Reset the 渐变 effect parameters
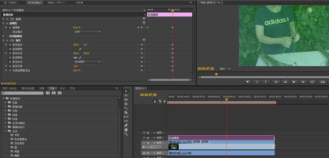 pyautogui.click(x=144, y=40)
